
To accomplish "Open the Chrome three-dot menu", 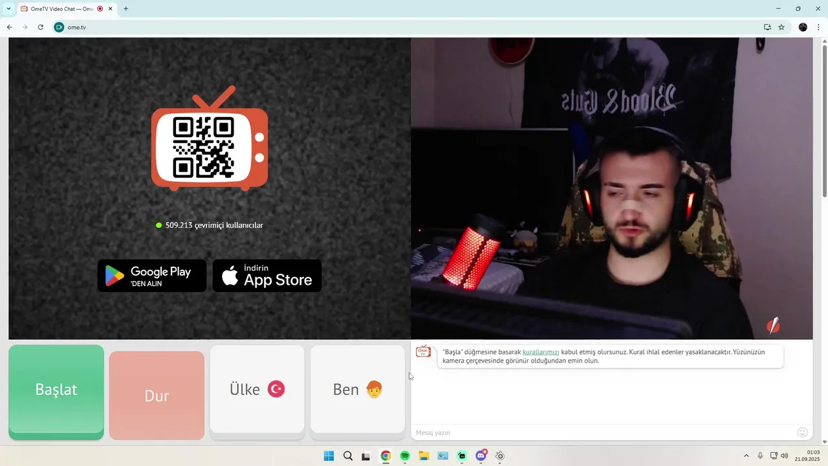I will 818,27.
